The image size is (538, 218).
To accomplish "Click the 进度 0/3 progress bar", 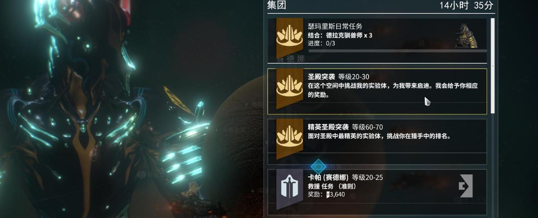I will click(398, 51).
